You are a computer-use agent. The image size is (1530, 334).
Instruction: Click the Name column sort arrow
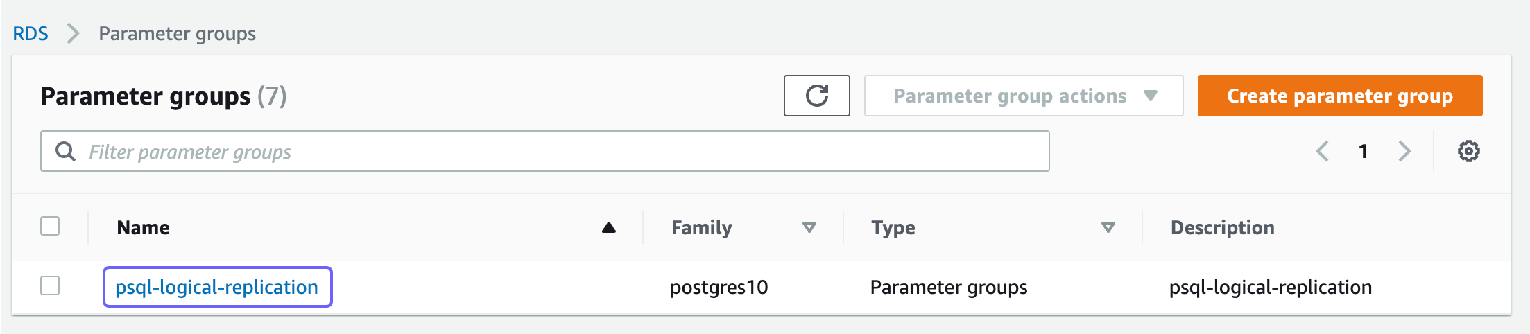click(609, 227)
